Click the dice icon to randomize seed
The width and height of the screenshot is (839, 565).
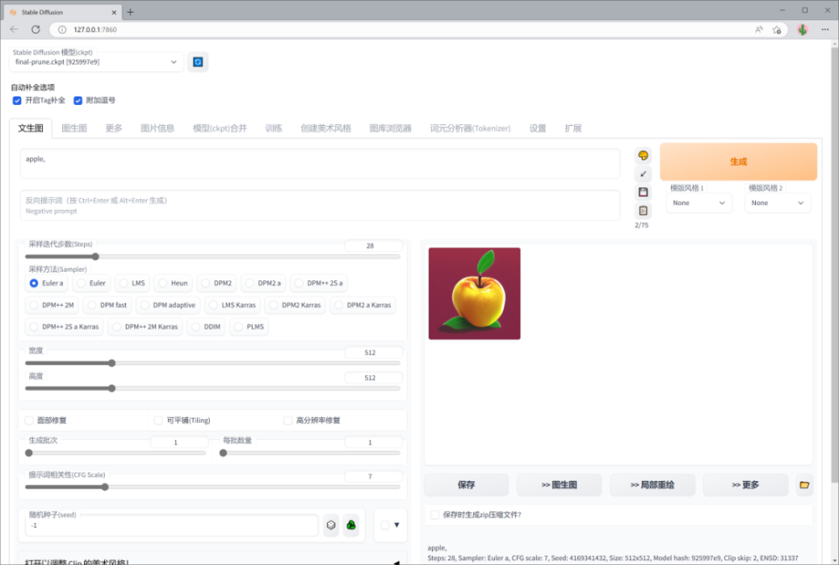[x=331, y=525]
